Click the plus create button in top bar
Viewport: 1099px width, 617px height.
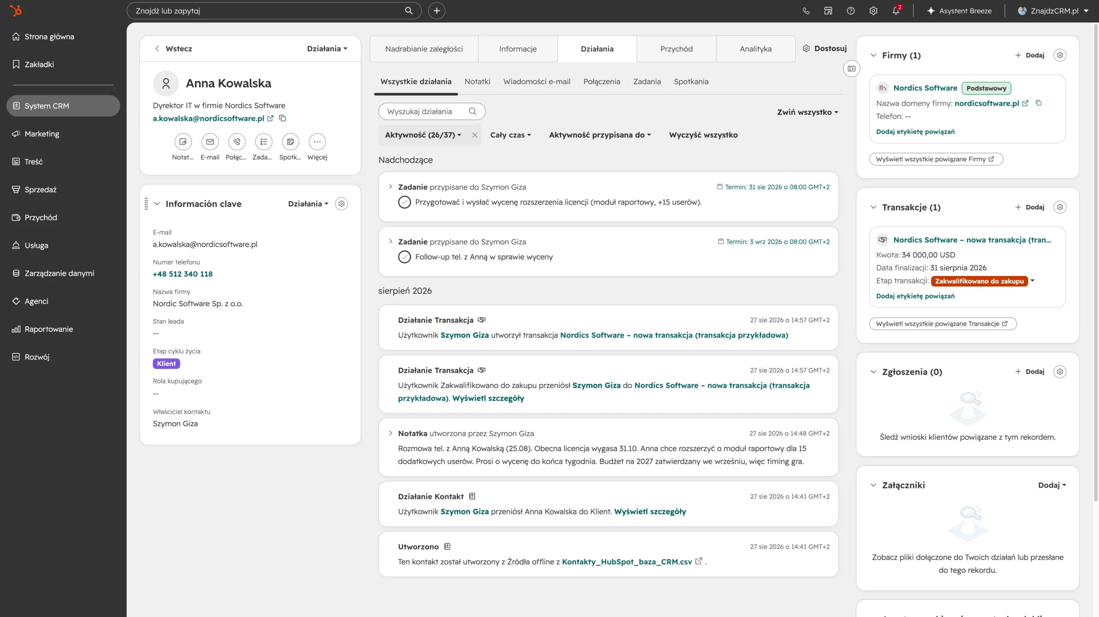437,11
